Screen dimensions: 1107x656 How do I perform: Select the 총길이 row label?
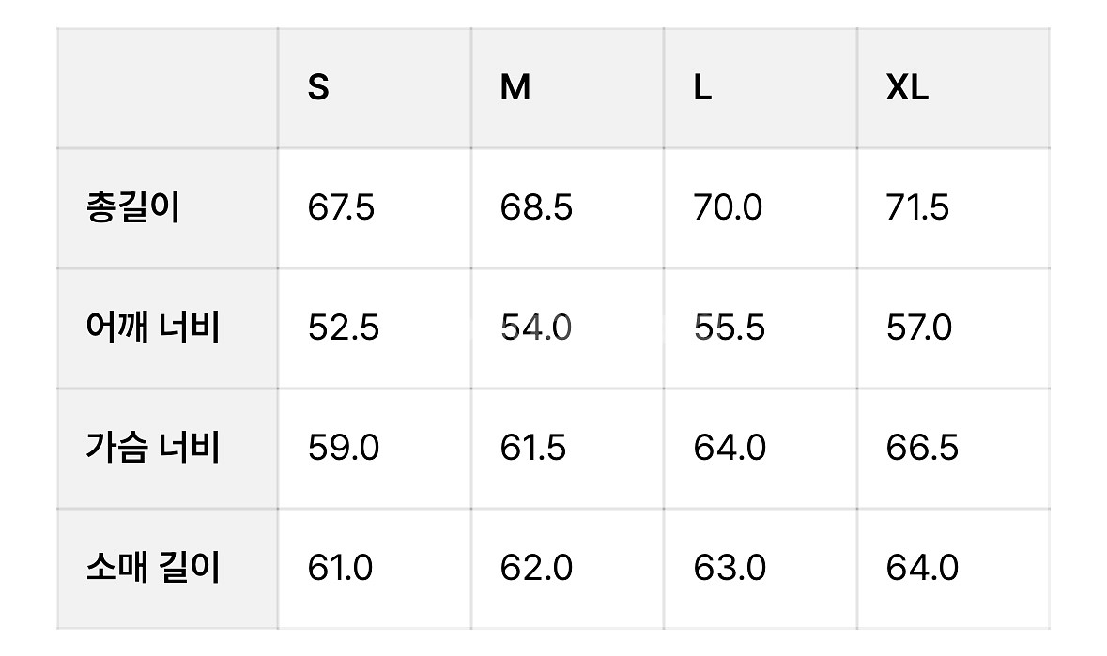click(131, 207)
